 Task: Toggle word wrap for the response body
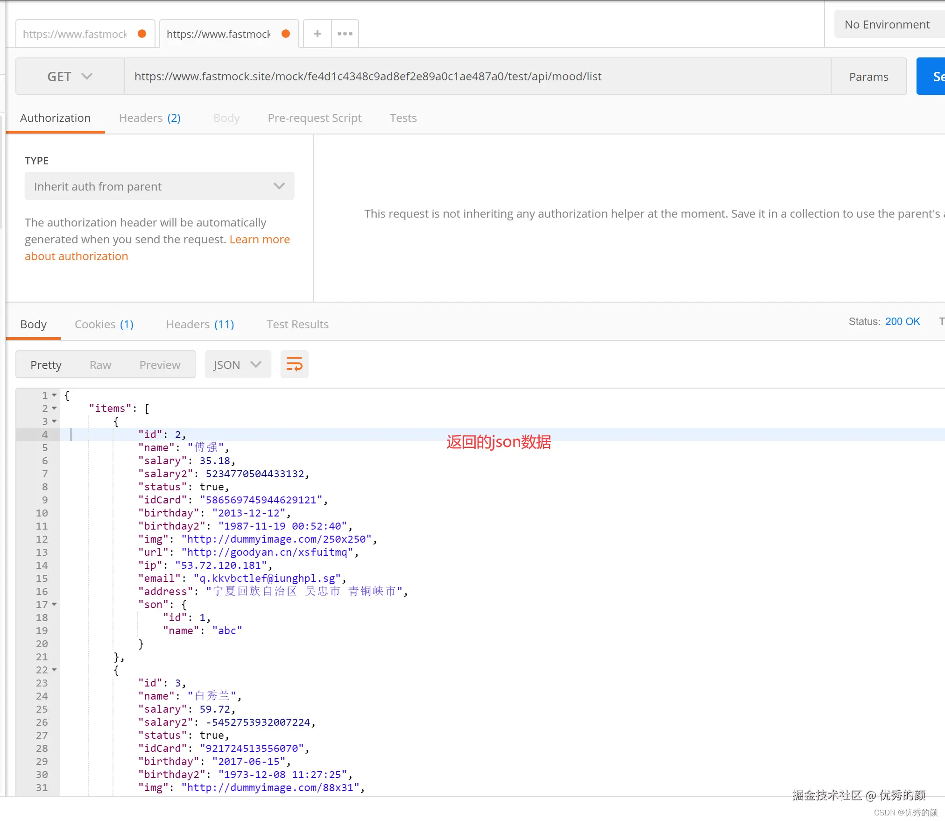pos(294,364)
